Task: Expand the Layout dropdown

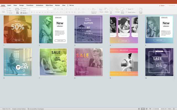Action: pos(25,9)
